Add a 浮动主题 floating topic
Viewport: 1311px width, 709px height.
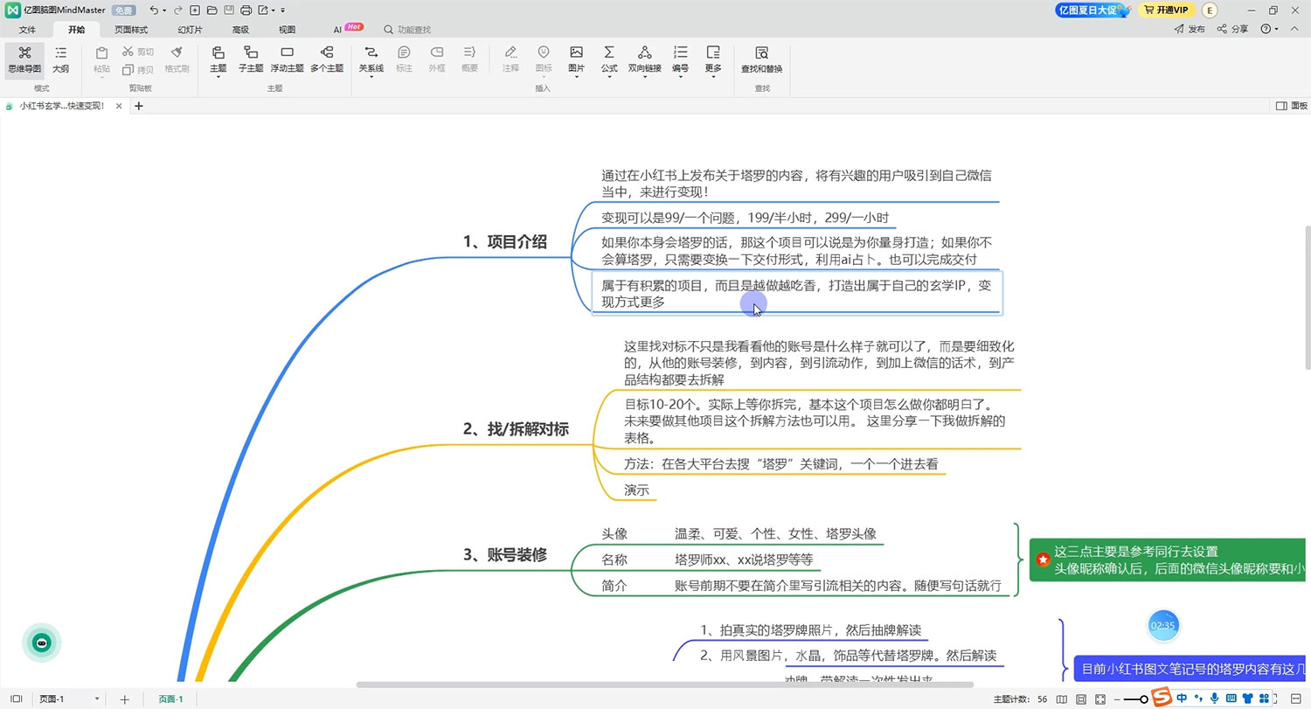click(287, 61)
